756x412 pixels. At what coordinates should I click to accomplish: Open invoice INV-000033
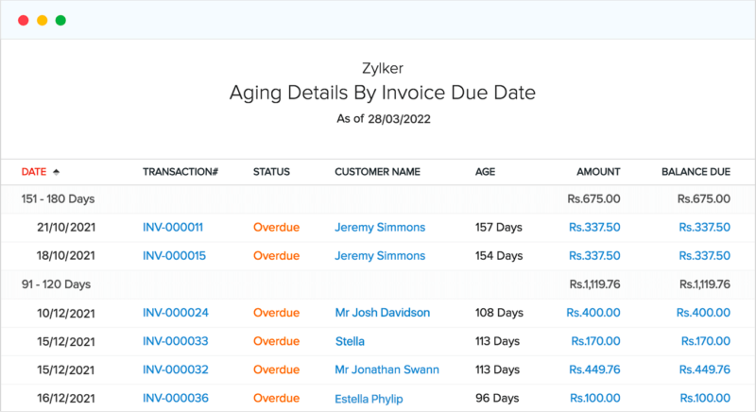pyautogui.click(x=175, y=341)
